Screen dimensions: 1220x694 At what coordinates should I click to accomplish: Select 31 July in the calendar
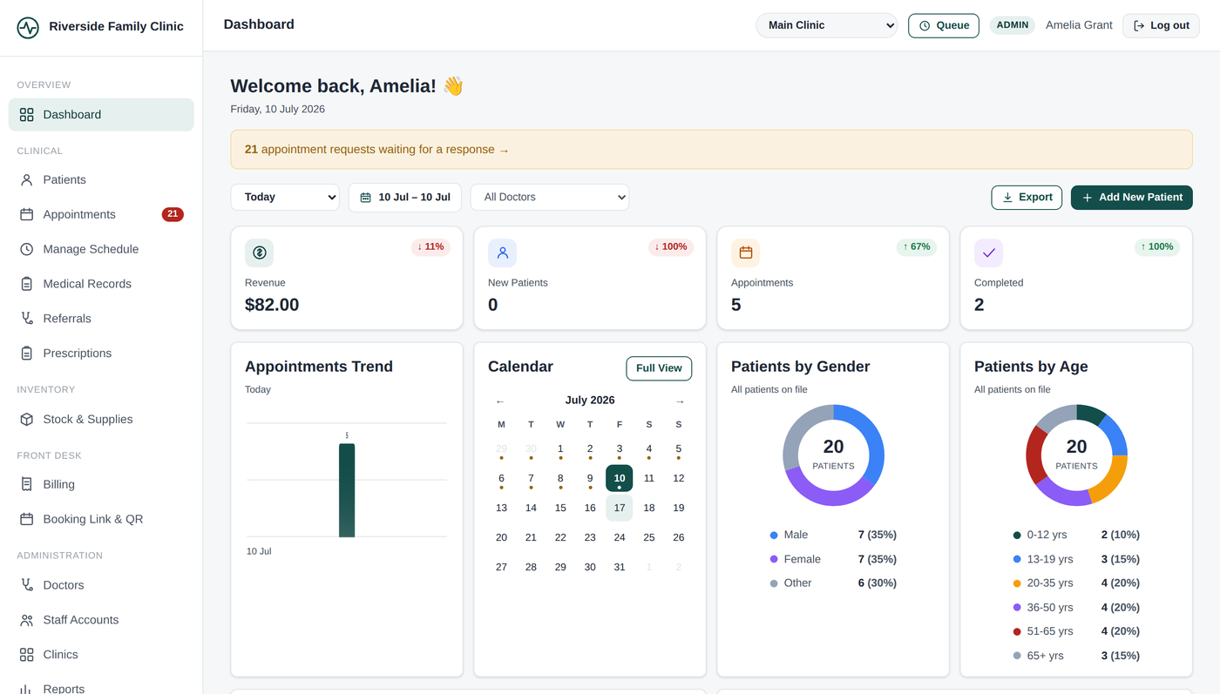pos(620,567)
